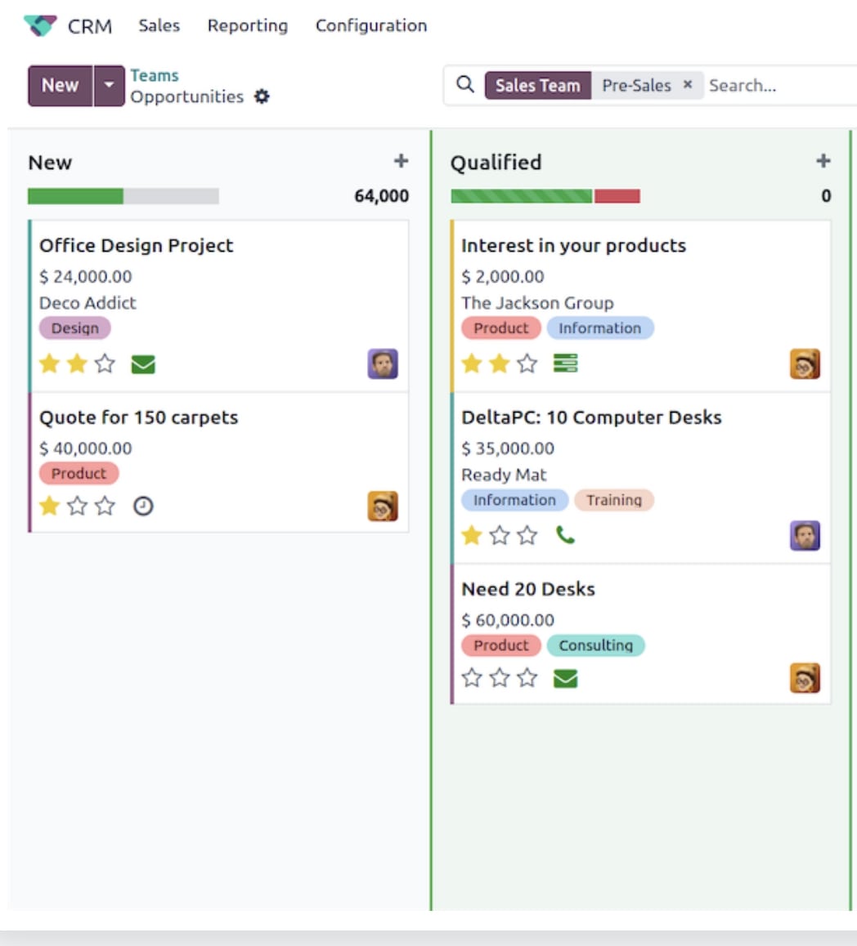Click the envelope icon on Need 20 Desks card
Viewport: 857px width, 946px height.
pos(565,679)
